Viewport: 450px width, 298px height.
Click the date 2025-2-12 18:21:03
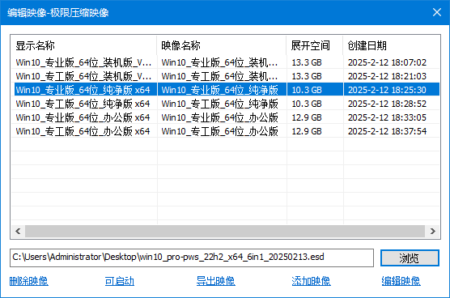pyautogui.click(x=387, y=76)
